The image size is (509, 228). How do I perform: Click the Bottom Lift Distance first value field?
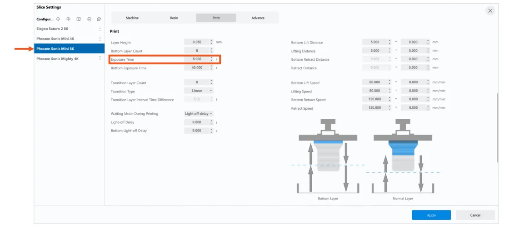point(374,42)
